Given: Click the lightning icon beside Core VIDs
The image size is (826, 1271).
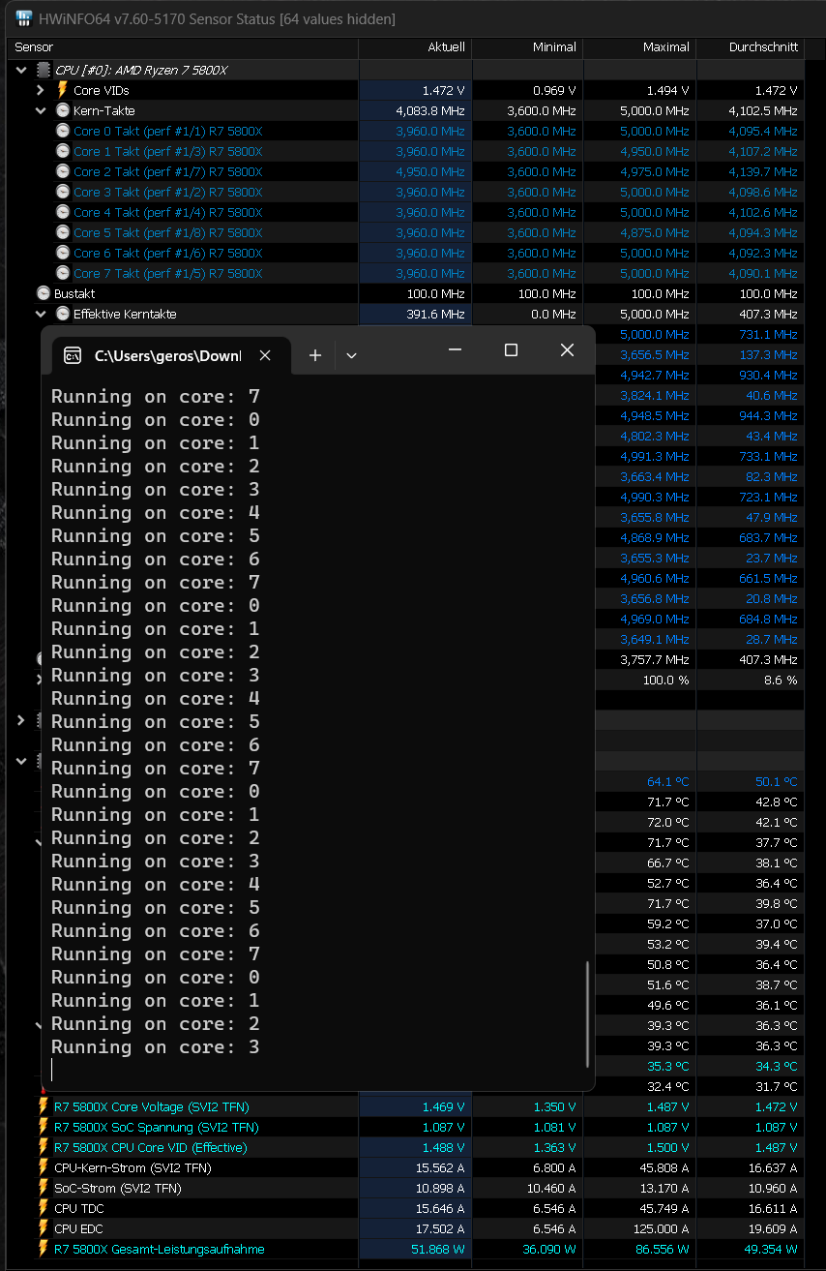Looking at the screenshot, I should [63, 90].
